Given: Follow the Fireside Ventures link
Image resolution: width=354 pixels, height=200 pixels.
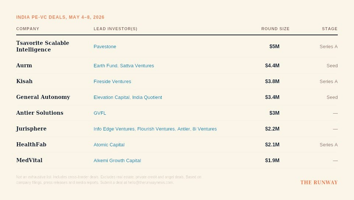Looking at the screenshot, I should click(112, 82).
